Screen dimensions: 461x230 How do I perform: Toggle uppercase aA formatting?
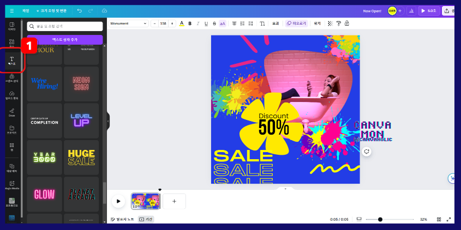click(223, 23)
